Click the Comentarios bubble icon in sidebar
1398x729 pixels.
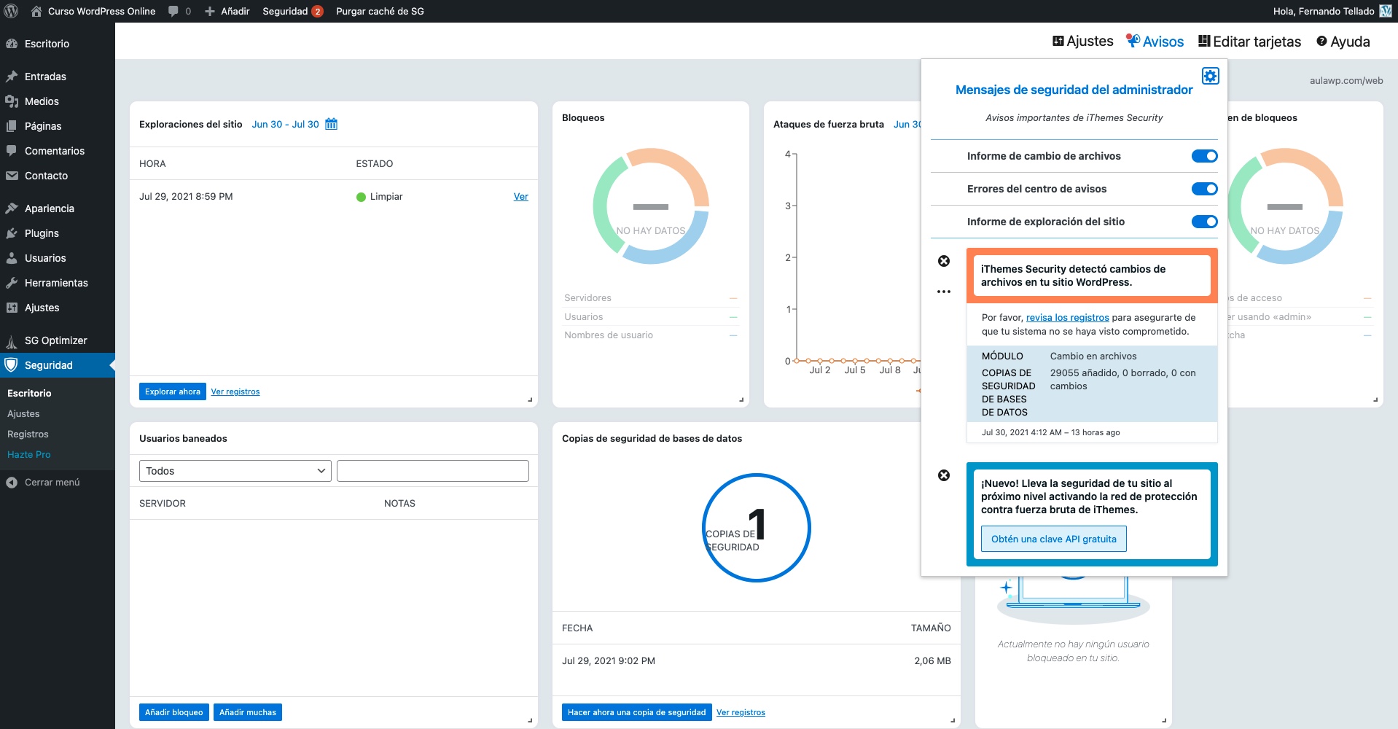point(12,151)
